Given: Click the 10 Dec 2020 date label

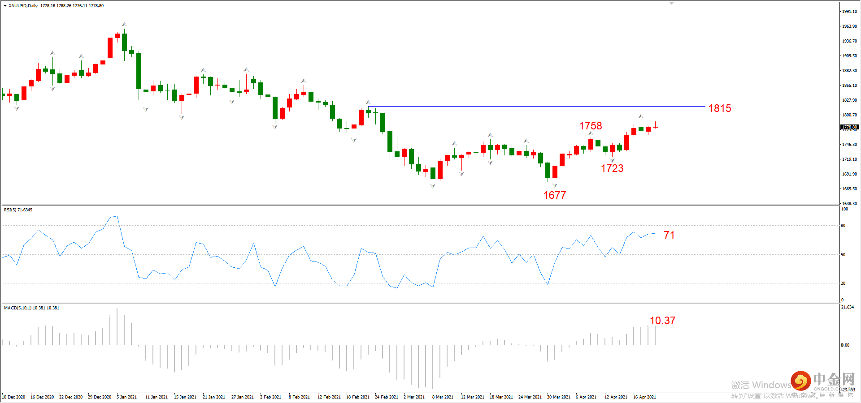Looking at the screenshot, I should [x=13, y=397].
